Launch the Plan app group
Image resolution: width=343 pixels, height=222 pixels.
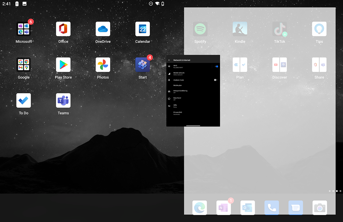[240, 65]
